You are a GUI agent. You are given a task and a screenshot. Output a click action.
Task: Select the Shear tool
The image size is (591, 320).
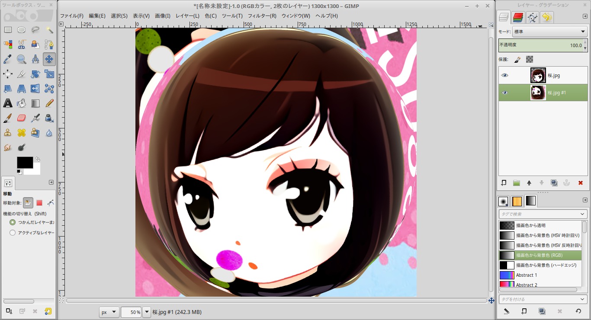point(8,89)
